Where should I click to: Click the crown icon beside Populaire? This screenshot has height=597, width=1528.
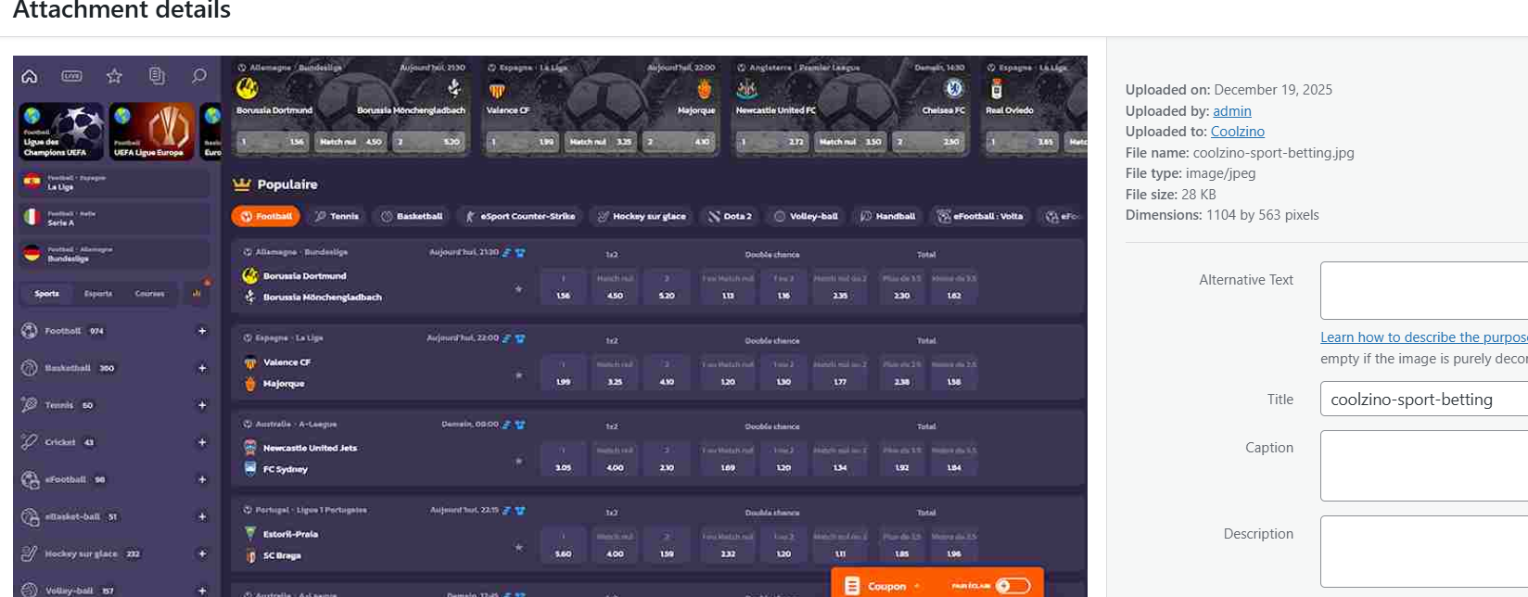pos(242,184)
